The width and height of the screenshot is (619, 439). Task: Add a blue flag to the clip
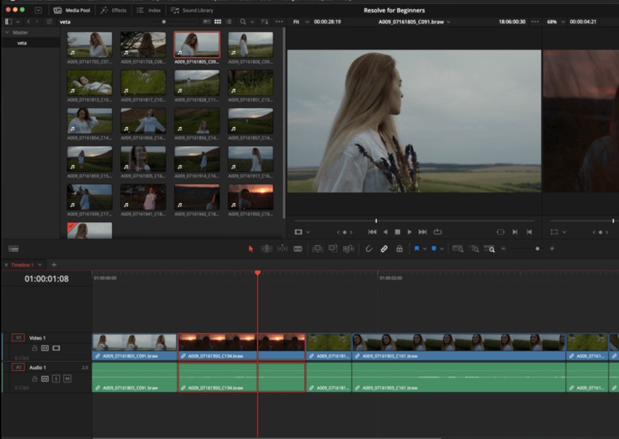point(416,249)
